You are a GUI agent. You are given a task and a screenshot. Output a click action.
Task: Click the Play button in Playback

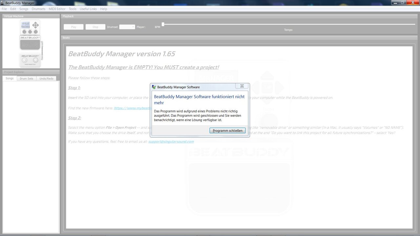[73, 27]
